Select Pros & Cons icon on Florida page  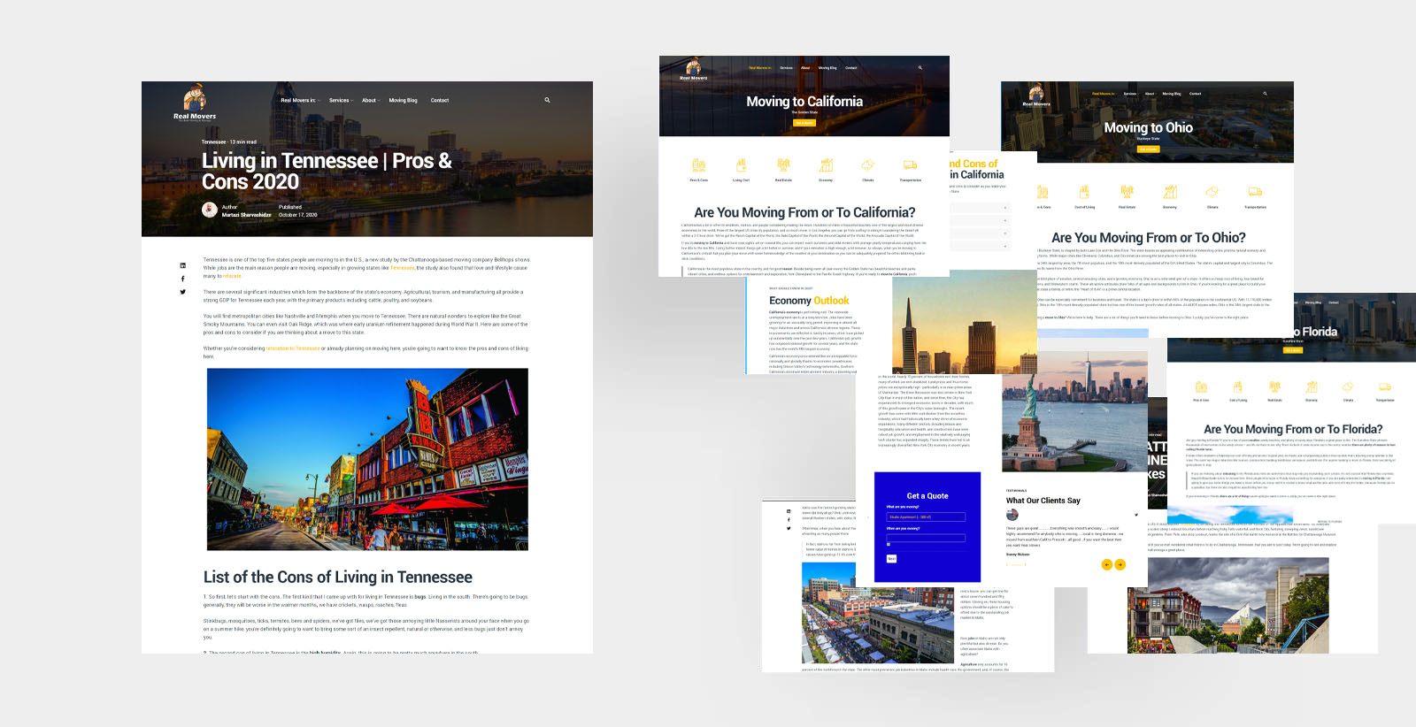pyautogui.click(x=1201, y=386)
